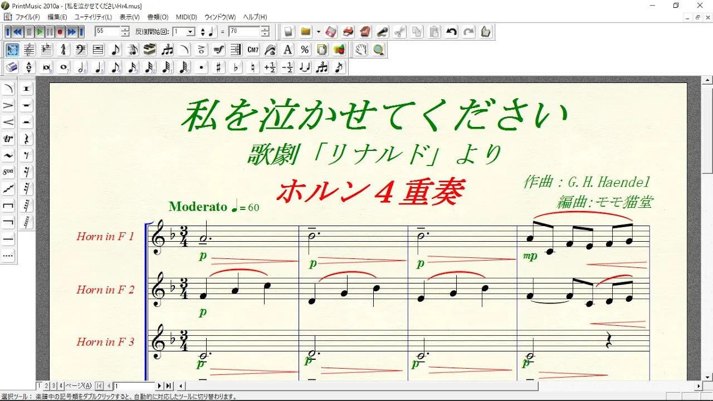The image size is (713, 401).
Task: Open the ヘルプ(H) menu
Action: pyautogui.click(x=255, y=17)
